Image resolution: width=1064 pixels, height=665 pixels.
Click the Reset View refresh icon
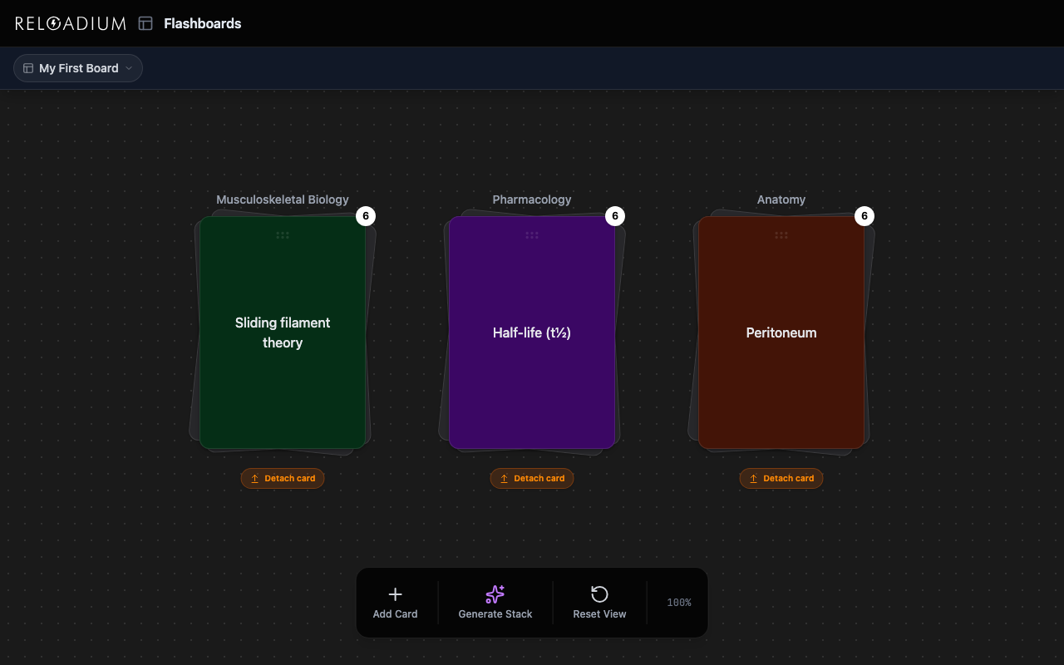pyautogui.click(x=598, y=593)
